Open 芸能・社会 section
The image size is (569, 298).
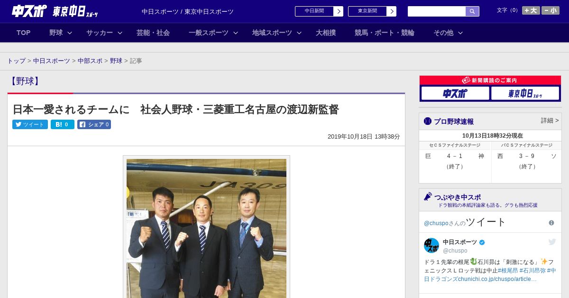tap(153, 33)
